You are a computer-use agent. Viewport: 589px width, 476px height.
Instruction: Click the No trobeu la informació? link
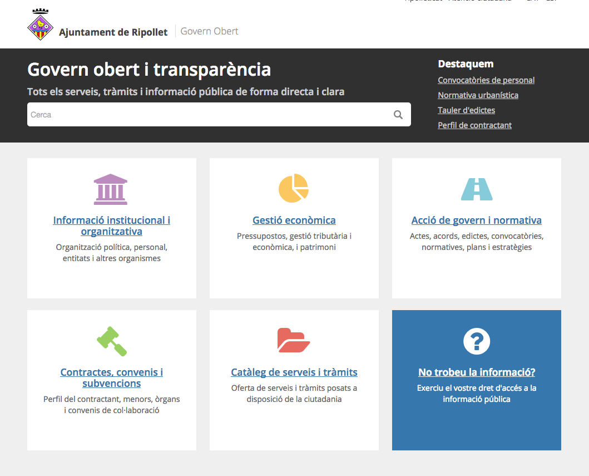coord(477,372)
